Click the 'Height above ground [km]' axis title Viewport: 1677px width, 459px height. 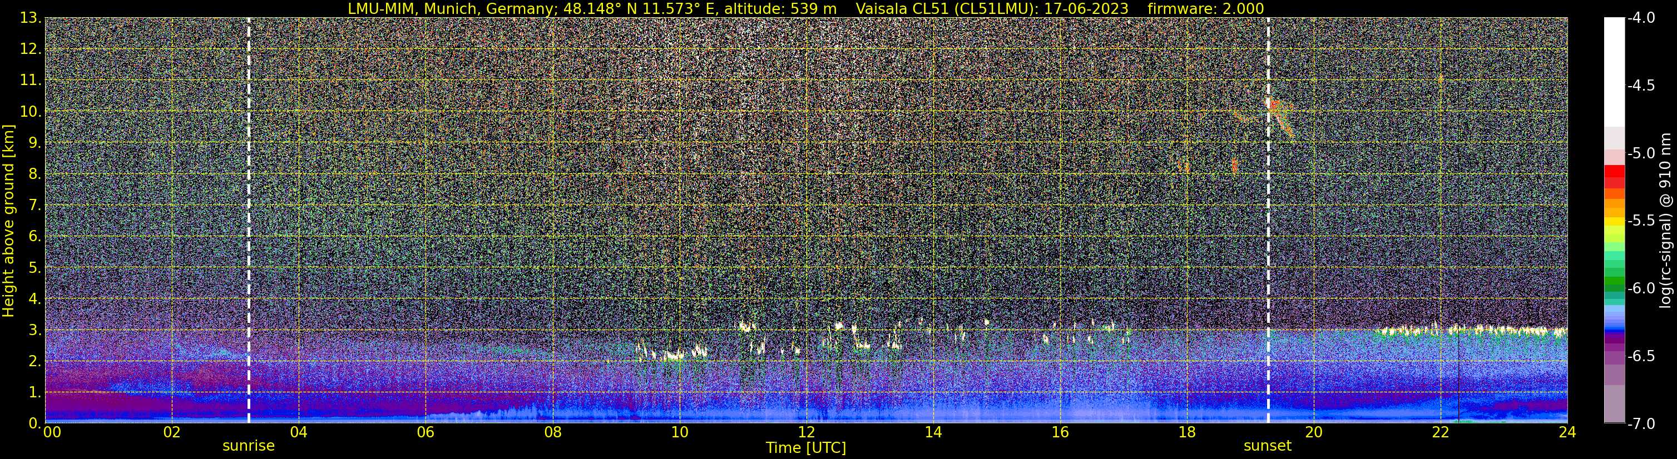click(x=8, y=221)
